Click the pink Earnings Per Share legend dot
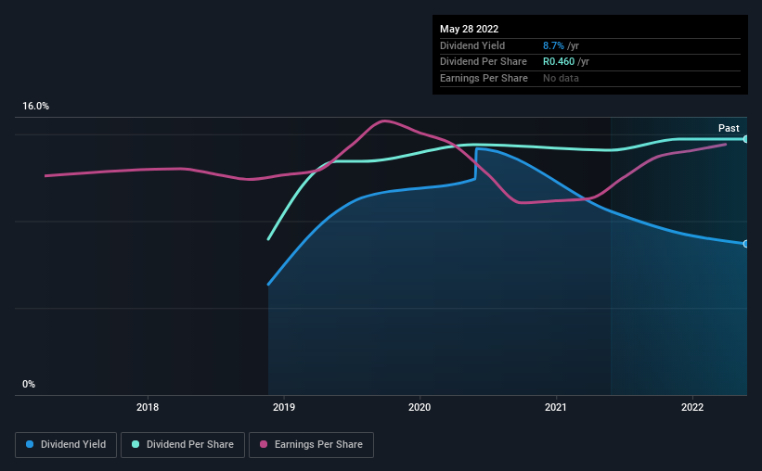 [264, 444]
